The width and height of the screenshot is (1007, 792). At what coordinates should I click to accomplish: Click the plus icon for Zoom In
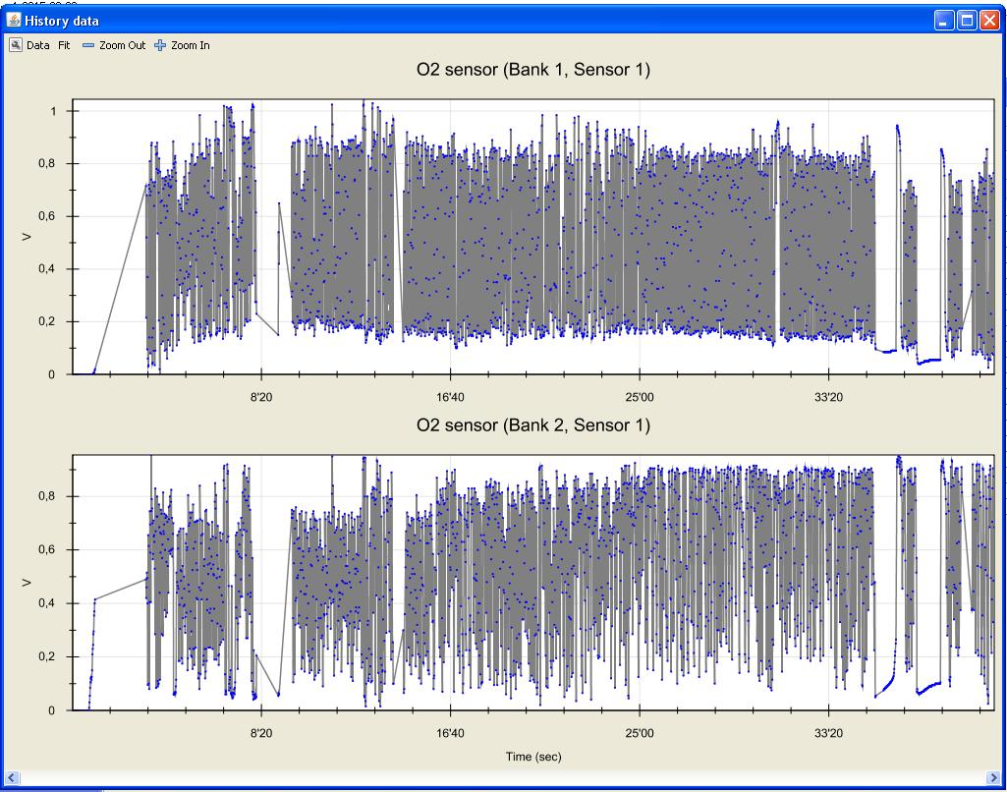[160, 45]
